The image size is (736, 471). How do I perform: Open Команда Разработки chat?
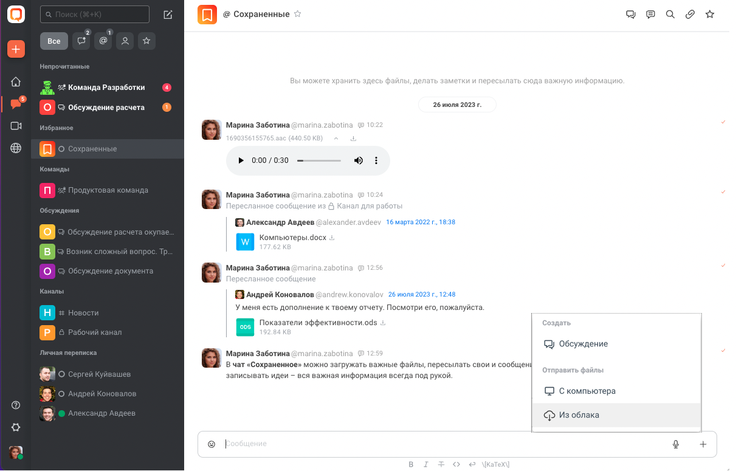click(x=106, y=88)
